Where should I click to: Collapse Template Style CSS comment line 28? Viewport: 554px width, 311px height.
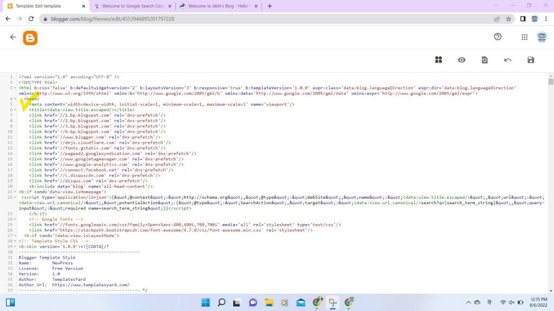pos(15,241)
